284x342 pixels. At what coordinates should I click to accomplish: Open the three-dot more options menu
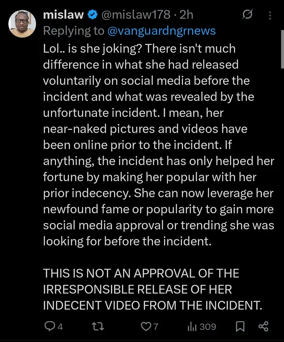[270, 15]
